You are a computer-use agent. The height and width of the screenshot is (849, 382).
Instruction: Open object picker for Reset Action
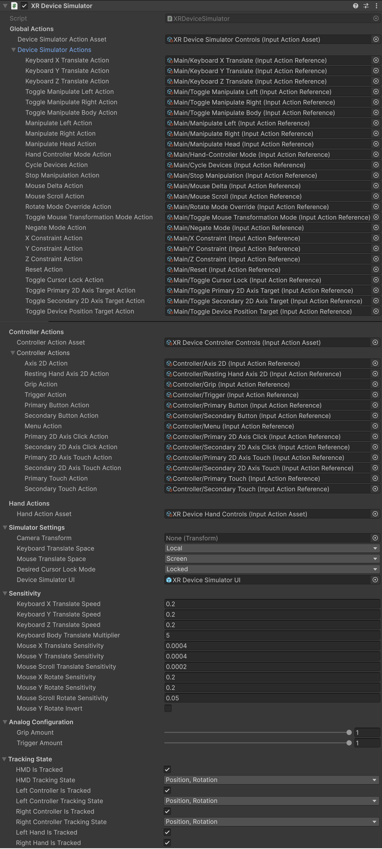376,269
